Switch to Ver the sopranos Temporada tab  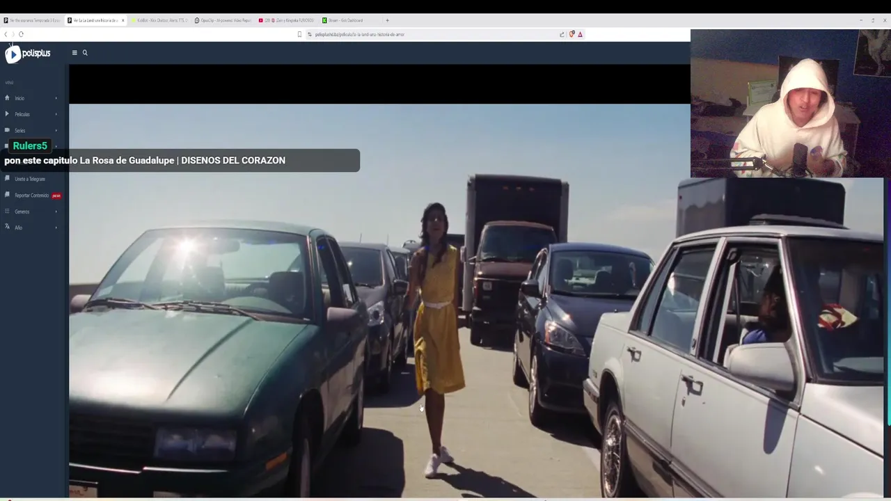tap(32, 20)
